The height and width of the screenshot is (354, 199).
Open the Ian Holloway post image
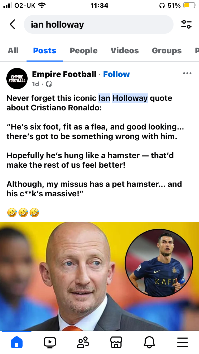pos(99,276)
